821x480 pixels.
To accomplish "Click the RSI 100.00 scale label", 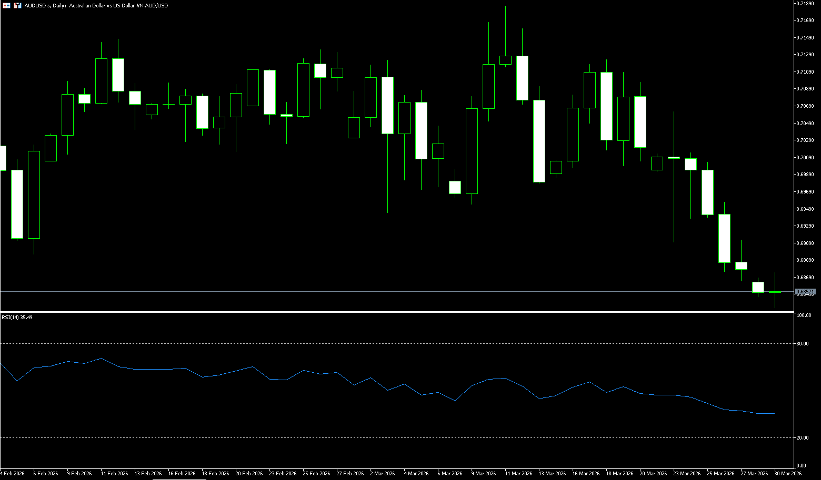I will (x=804, y=315).
